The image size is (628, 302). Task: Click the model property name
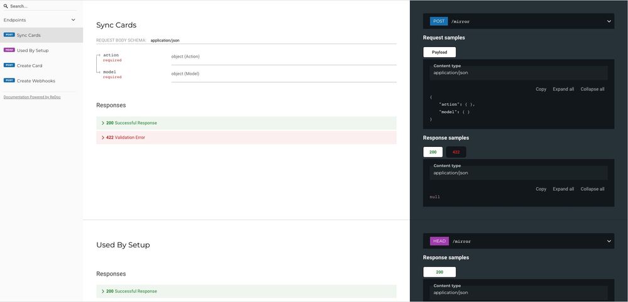pyautogui.click(x=109, y=72)
